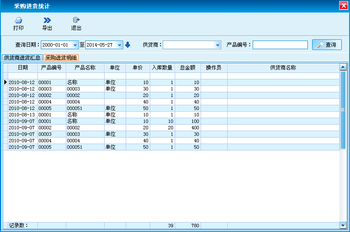Switch to the 供货商进货汇总 tab
The image size is (350, 232).
point(22,57)
